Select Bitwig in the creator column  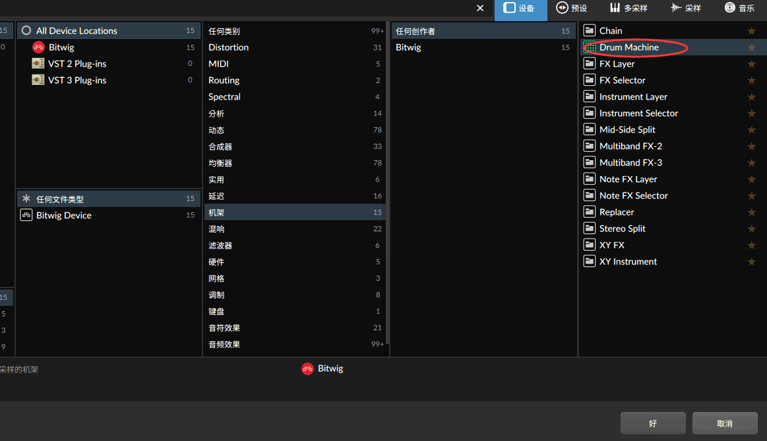483,47
